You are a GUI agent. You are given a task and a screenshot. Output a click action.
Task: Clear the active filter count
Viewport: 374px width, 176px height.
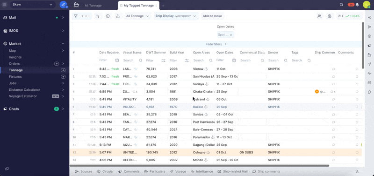(x=86, y=16)
